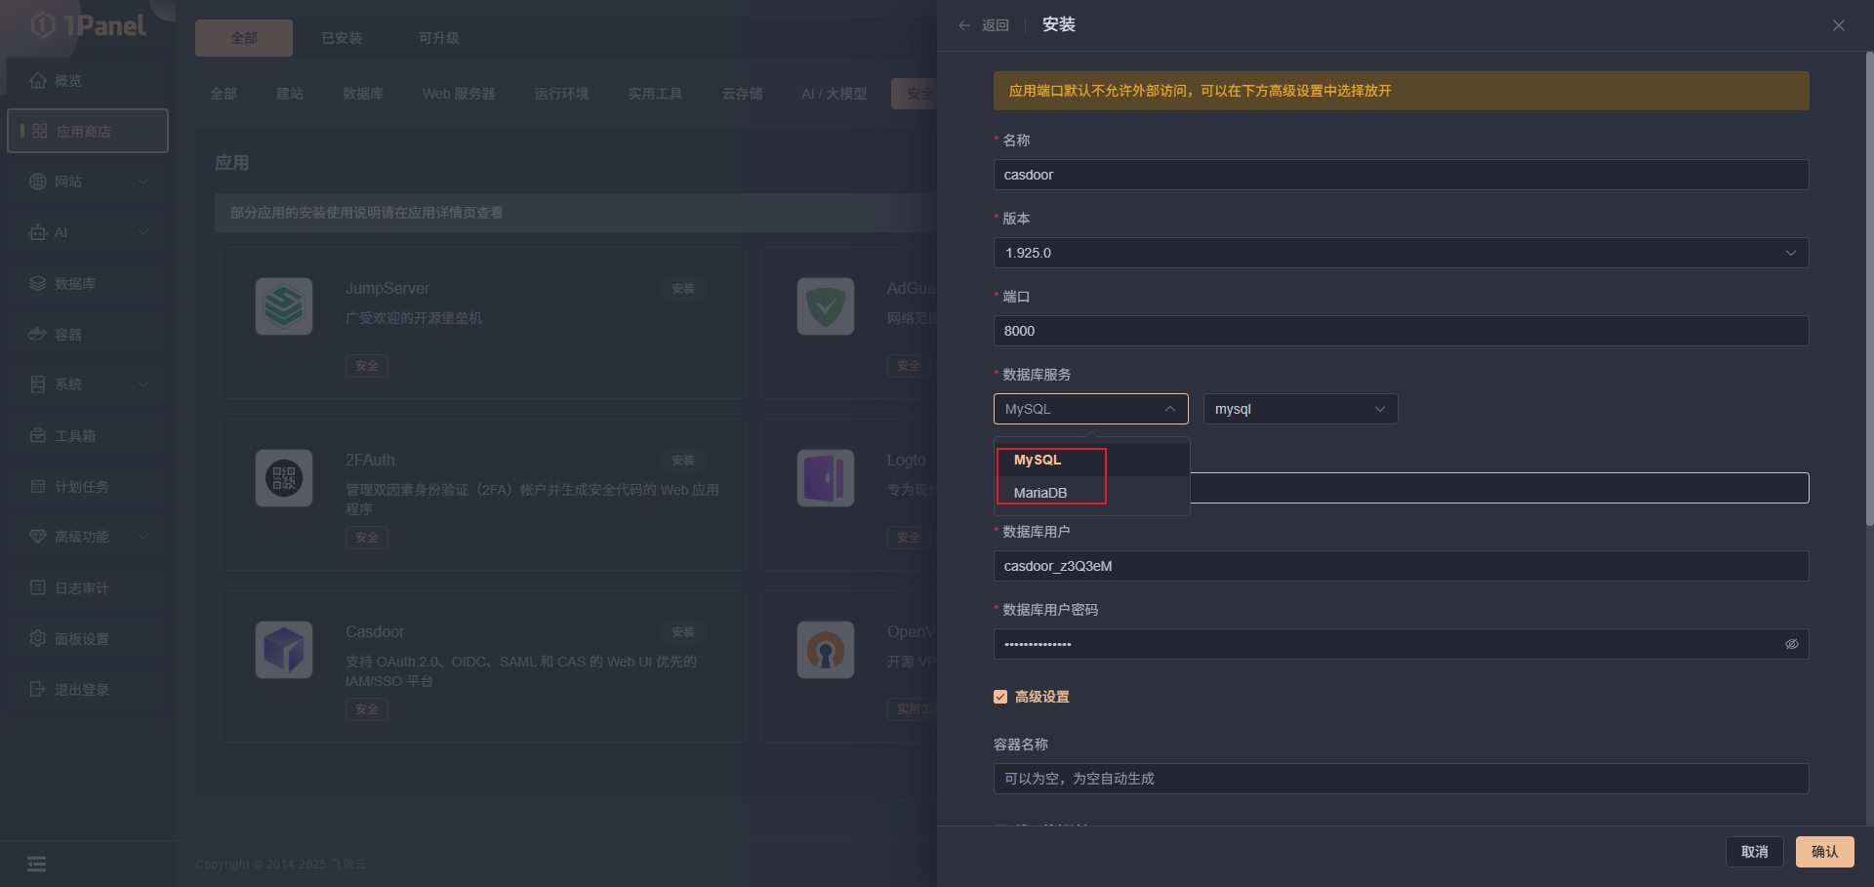Toggle password visibility eye icon

click(x=1792, y=644)
